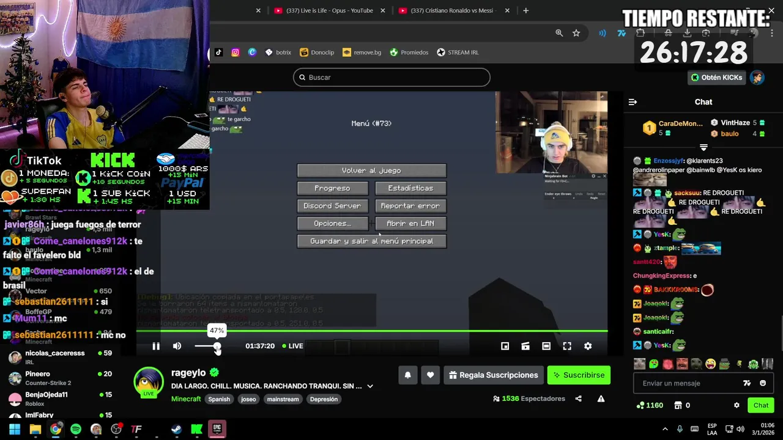Expand the chat leaderboard chevron
The height and width of the screenshot is (440, 783).
(x=703, y=147)
